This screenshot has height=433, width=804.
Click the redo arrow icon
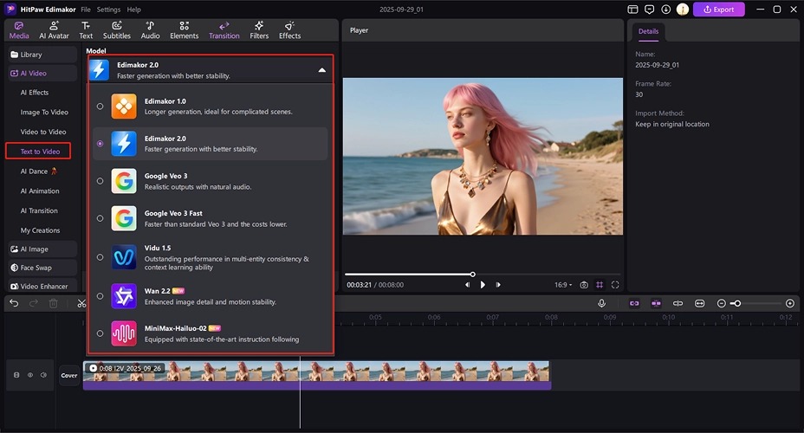click(x=33, y=303)
